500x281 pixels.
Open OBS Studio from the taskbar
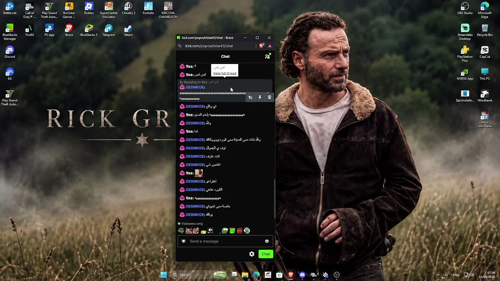click(336, 275)
